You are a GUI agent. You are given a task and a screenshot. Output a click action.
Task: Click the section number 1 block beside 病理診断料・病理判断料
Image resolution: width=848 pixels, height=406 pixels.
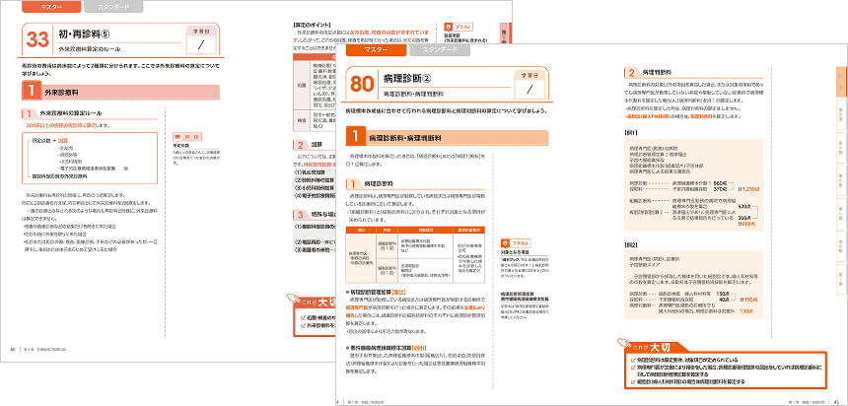tap(355, 137)
